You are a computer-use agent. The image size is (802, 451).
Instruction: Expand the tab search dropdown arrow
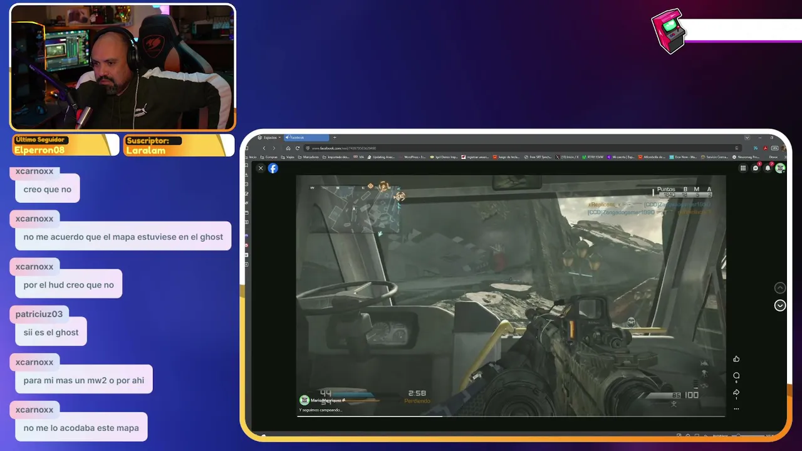(x=747, y=137)
